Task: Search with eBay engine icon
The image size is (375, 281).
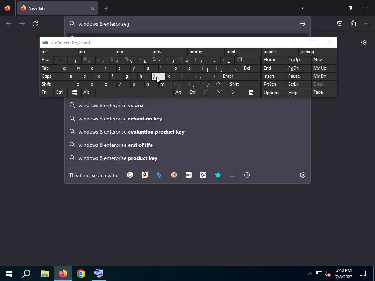Action: coord(189,175)
